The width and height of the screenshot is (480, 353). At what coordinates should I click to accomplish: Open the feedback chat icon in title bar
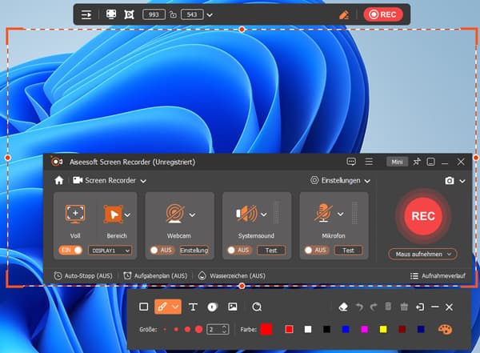351,162
